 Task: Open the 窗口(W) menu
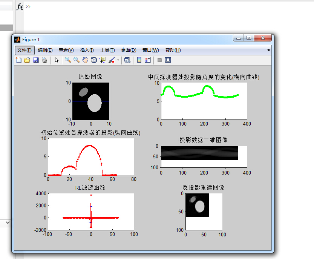click(151, 50)
